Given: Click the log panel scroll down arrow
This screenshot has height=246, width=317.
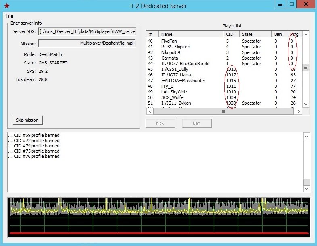Looking at the screenshot, I should (x=307, y=189).
